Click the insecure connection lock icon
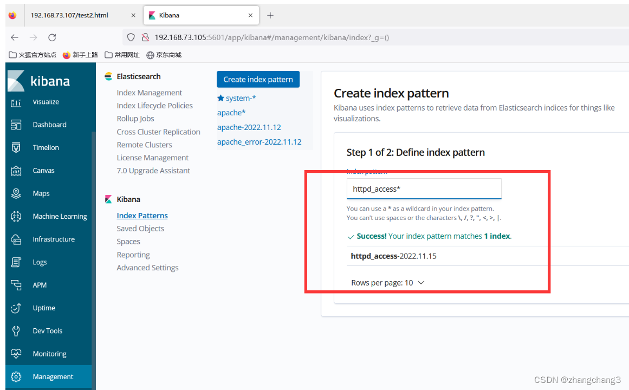This screenshot has width=629, height=390. click(x=145, y=37)
